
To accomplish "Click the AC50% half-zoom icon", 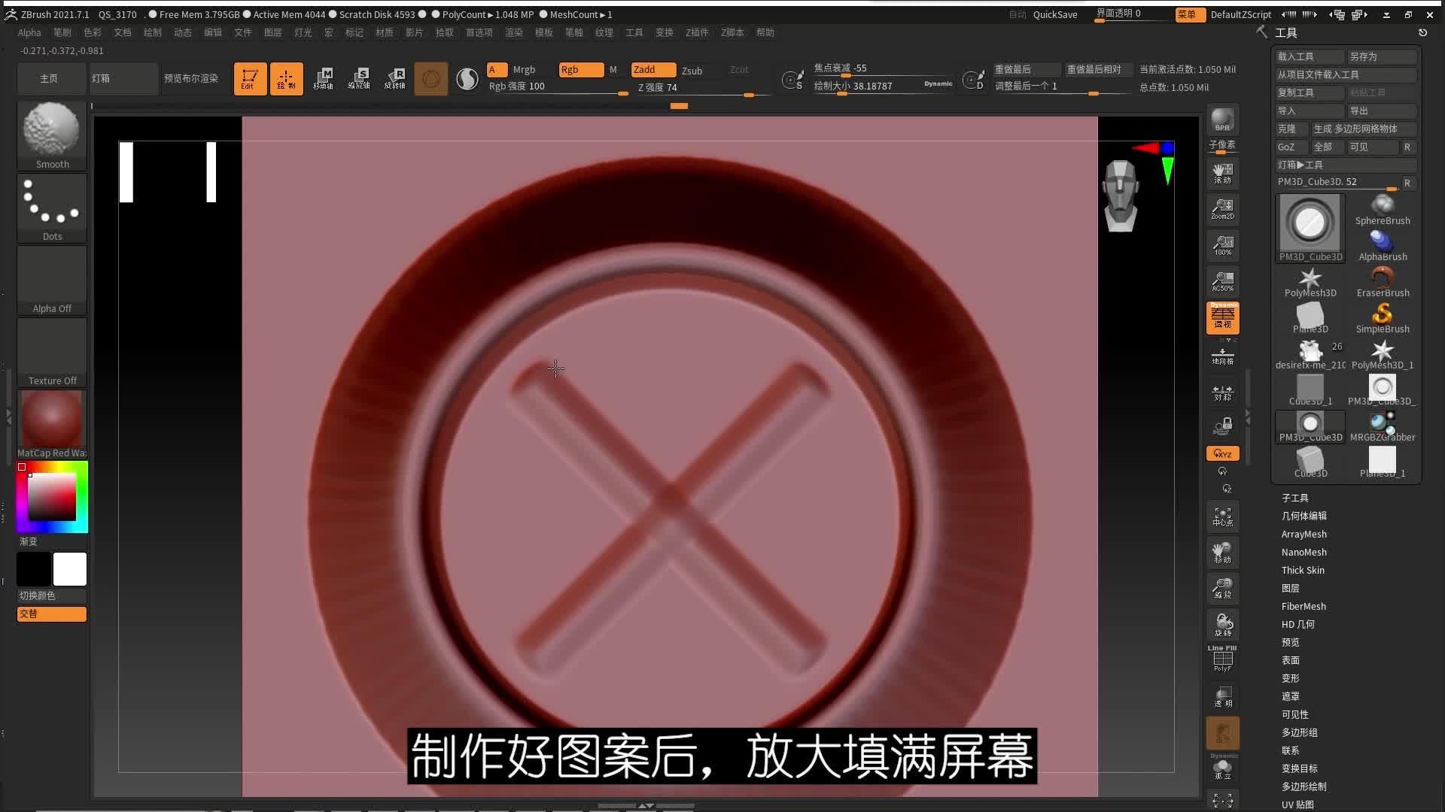I will tap(1222, 281).
